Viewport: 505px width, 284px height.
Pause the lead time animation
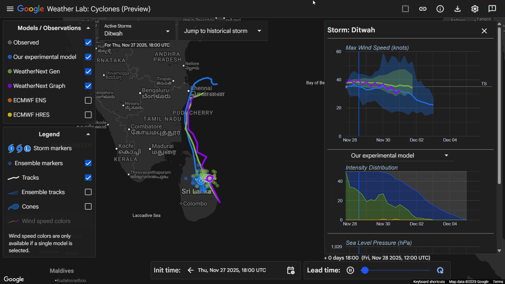click(x=350, y=270)
